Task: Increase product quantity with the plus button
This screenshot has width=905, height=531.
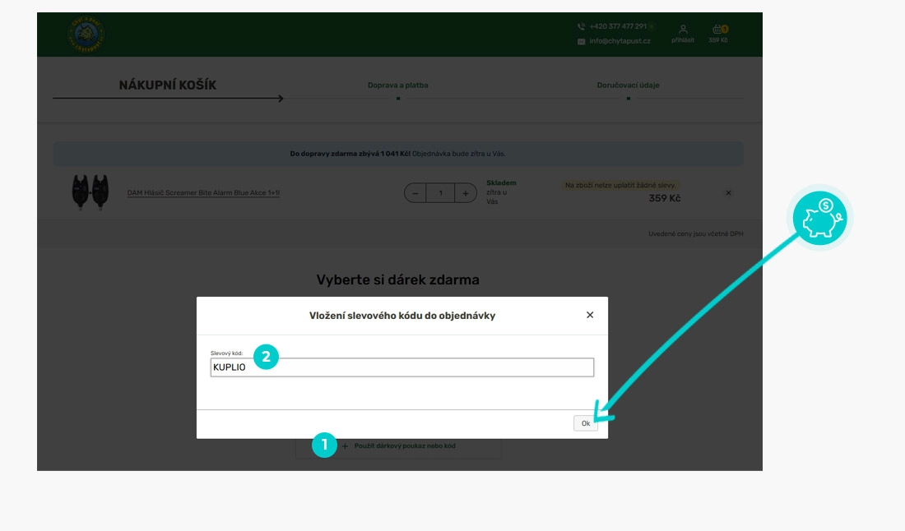Action: click(466, 193)
